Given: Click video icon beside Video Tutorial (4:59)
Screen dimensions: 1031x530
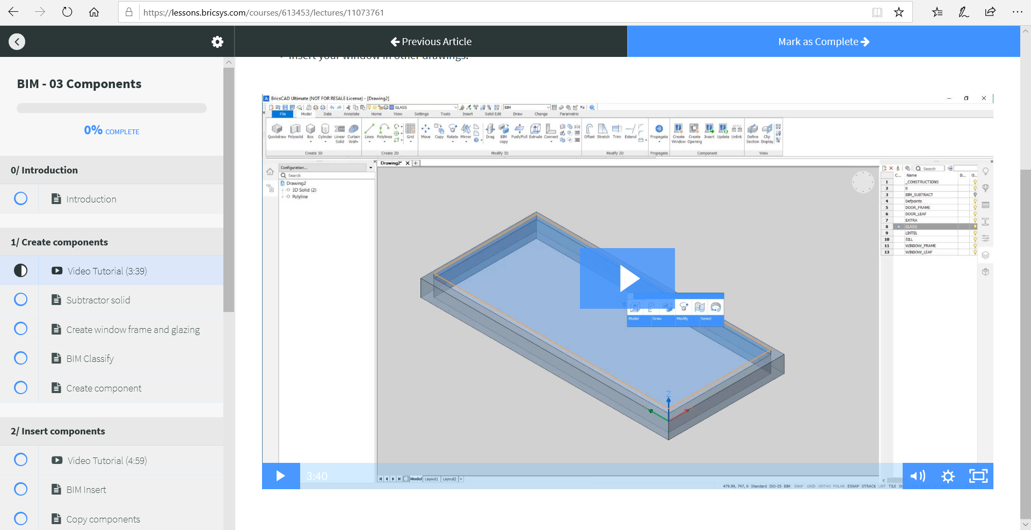Looking at the screenshot, I should pos(57,460).
